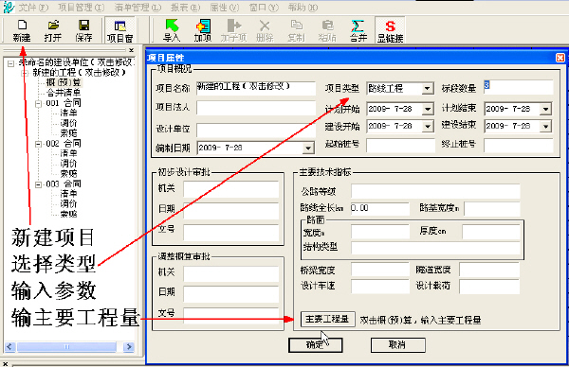
Task: Select 索赔 under 002 合同
Action: (x=68, y=174)
